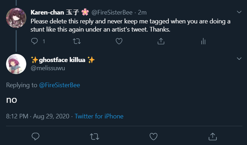This screenshot has width=247, height=145.
Task: Open more options for Karen-chan's tweet
Action: 239,12
